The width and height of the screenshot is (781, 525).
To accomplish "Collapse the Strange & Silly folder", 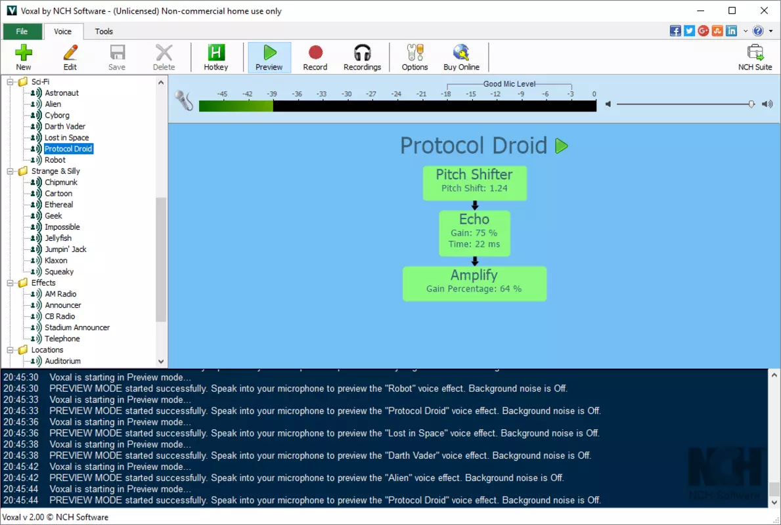I will [x=10, y=171].
